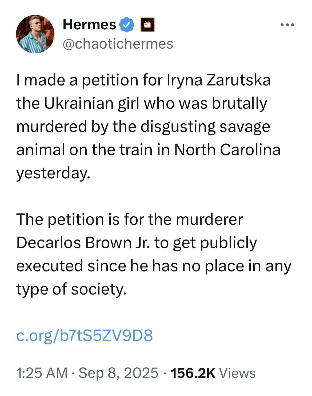The image size is (312, 396).
Task: Click the 156.2K view count number
Action: pyautogui.click(x=193, y=373)
